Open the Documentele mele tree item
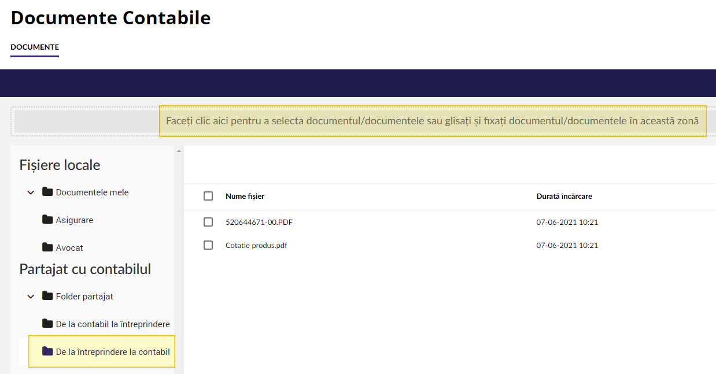Viewport: 716px width, 374px height. click(x=93, y=192)
